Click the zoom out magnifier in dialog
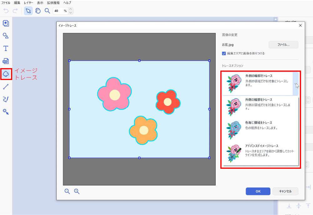Image resolution: width=313 pixels, height=215 pixels. [x=67, y=191]
